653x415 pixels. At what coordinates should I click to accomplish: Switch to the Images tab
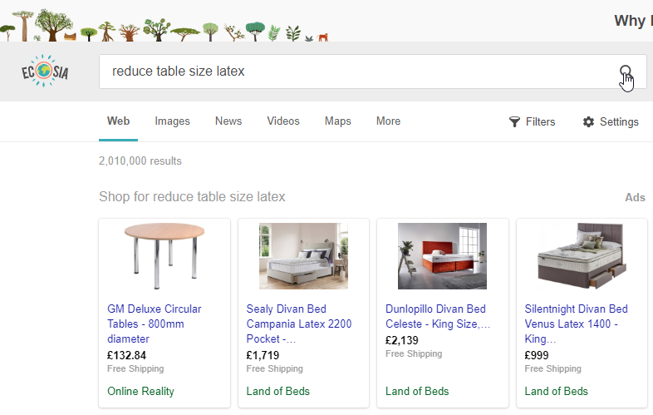[173, 121]
